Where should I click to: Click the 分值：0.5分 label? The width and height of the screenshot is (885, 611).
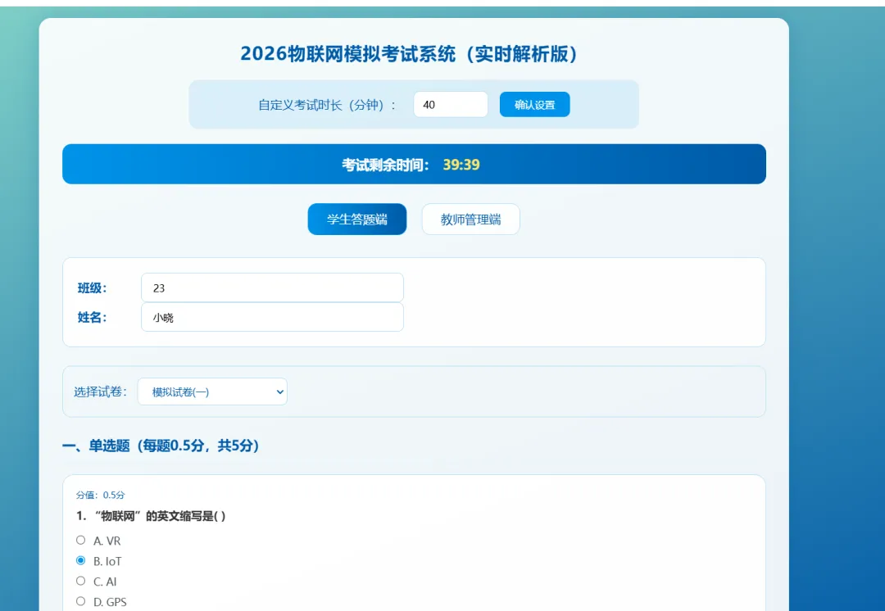click(101, 495)
